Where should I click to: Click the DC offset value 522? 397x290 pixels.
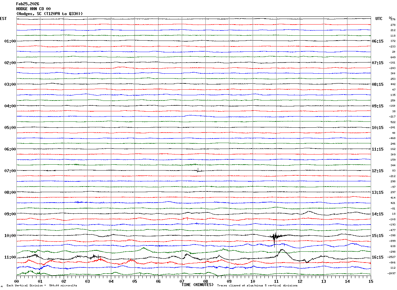tap(393, 122)
